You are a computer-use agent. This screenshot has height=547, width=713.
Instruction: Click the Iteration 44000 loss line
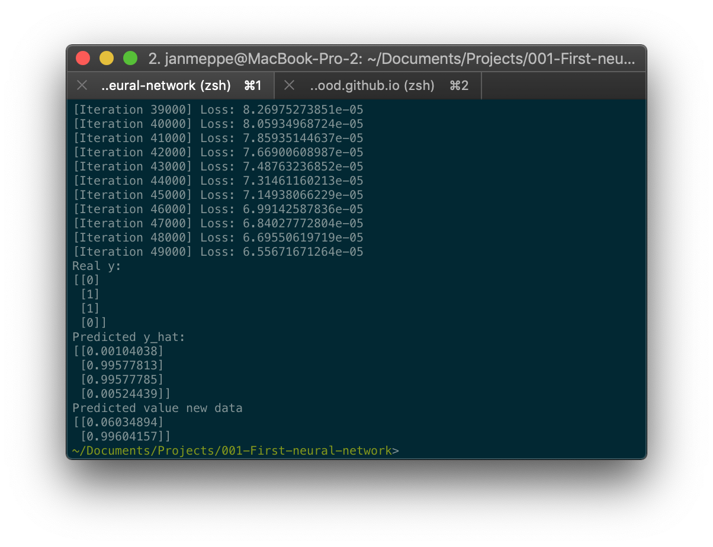[x=217, y=181]
